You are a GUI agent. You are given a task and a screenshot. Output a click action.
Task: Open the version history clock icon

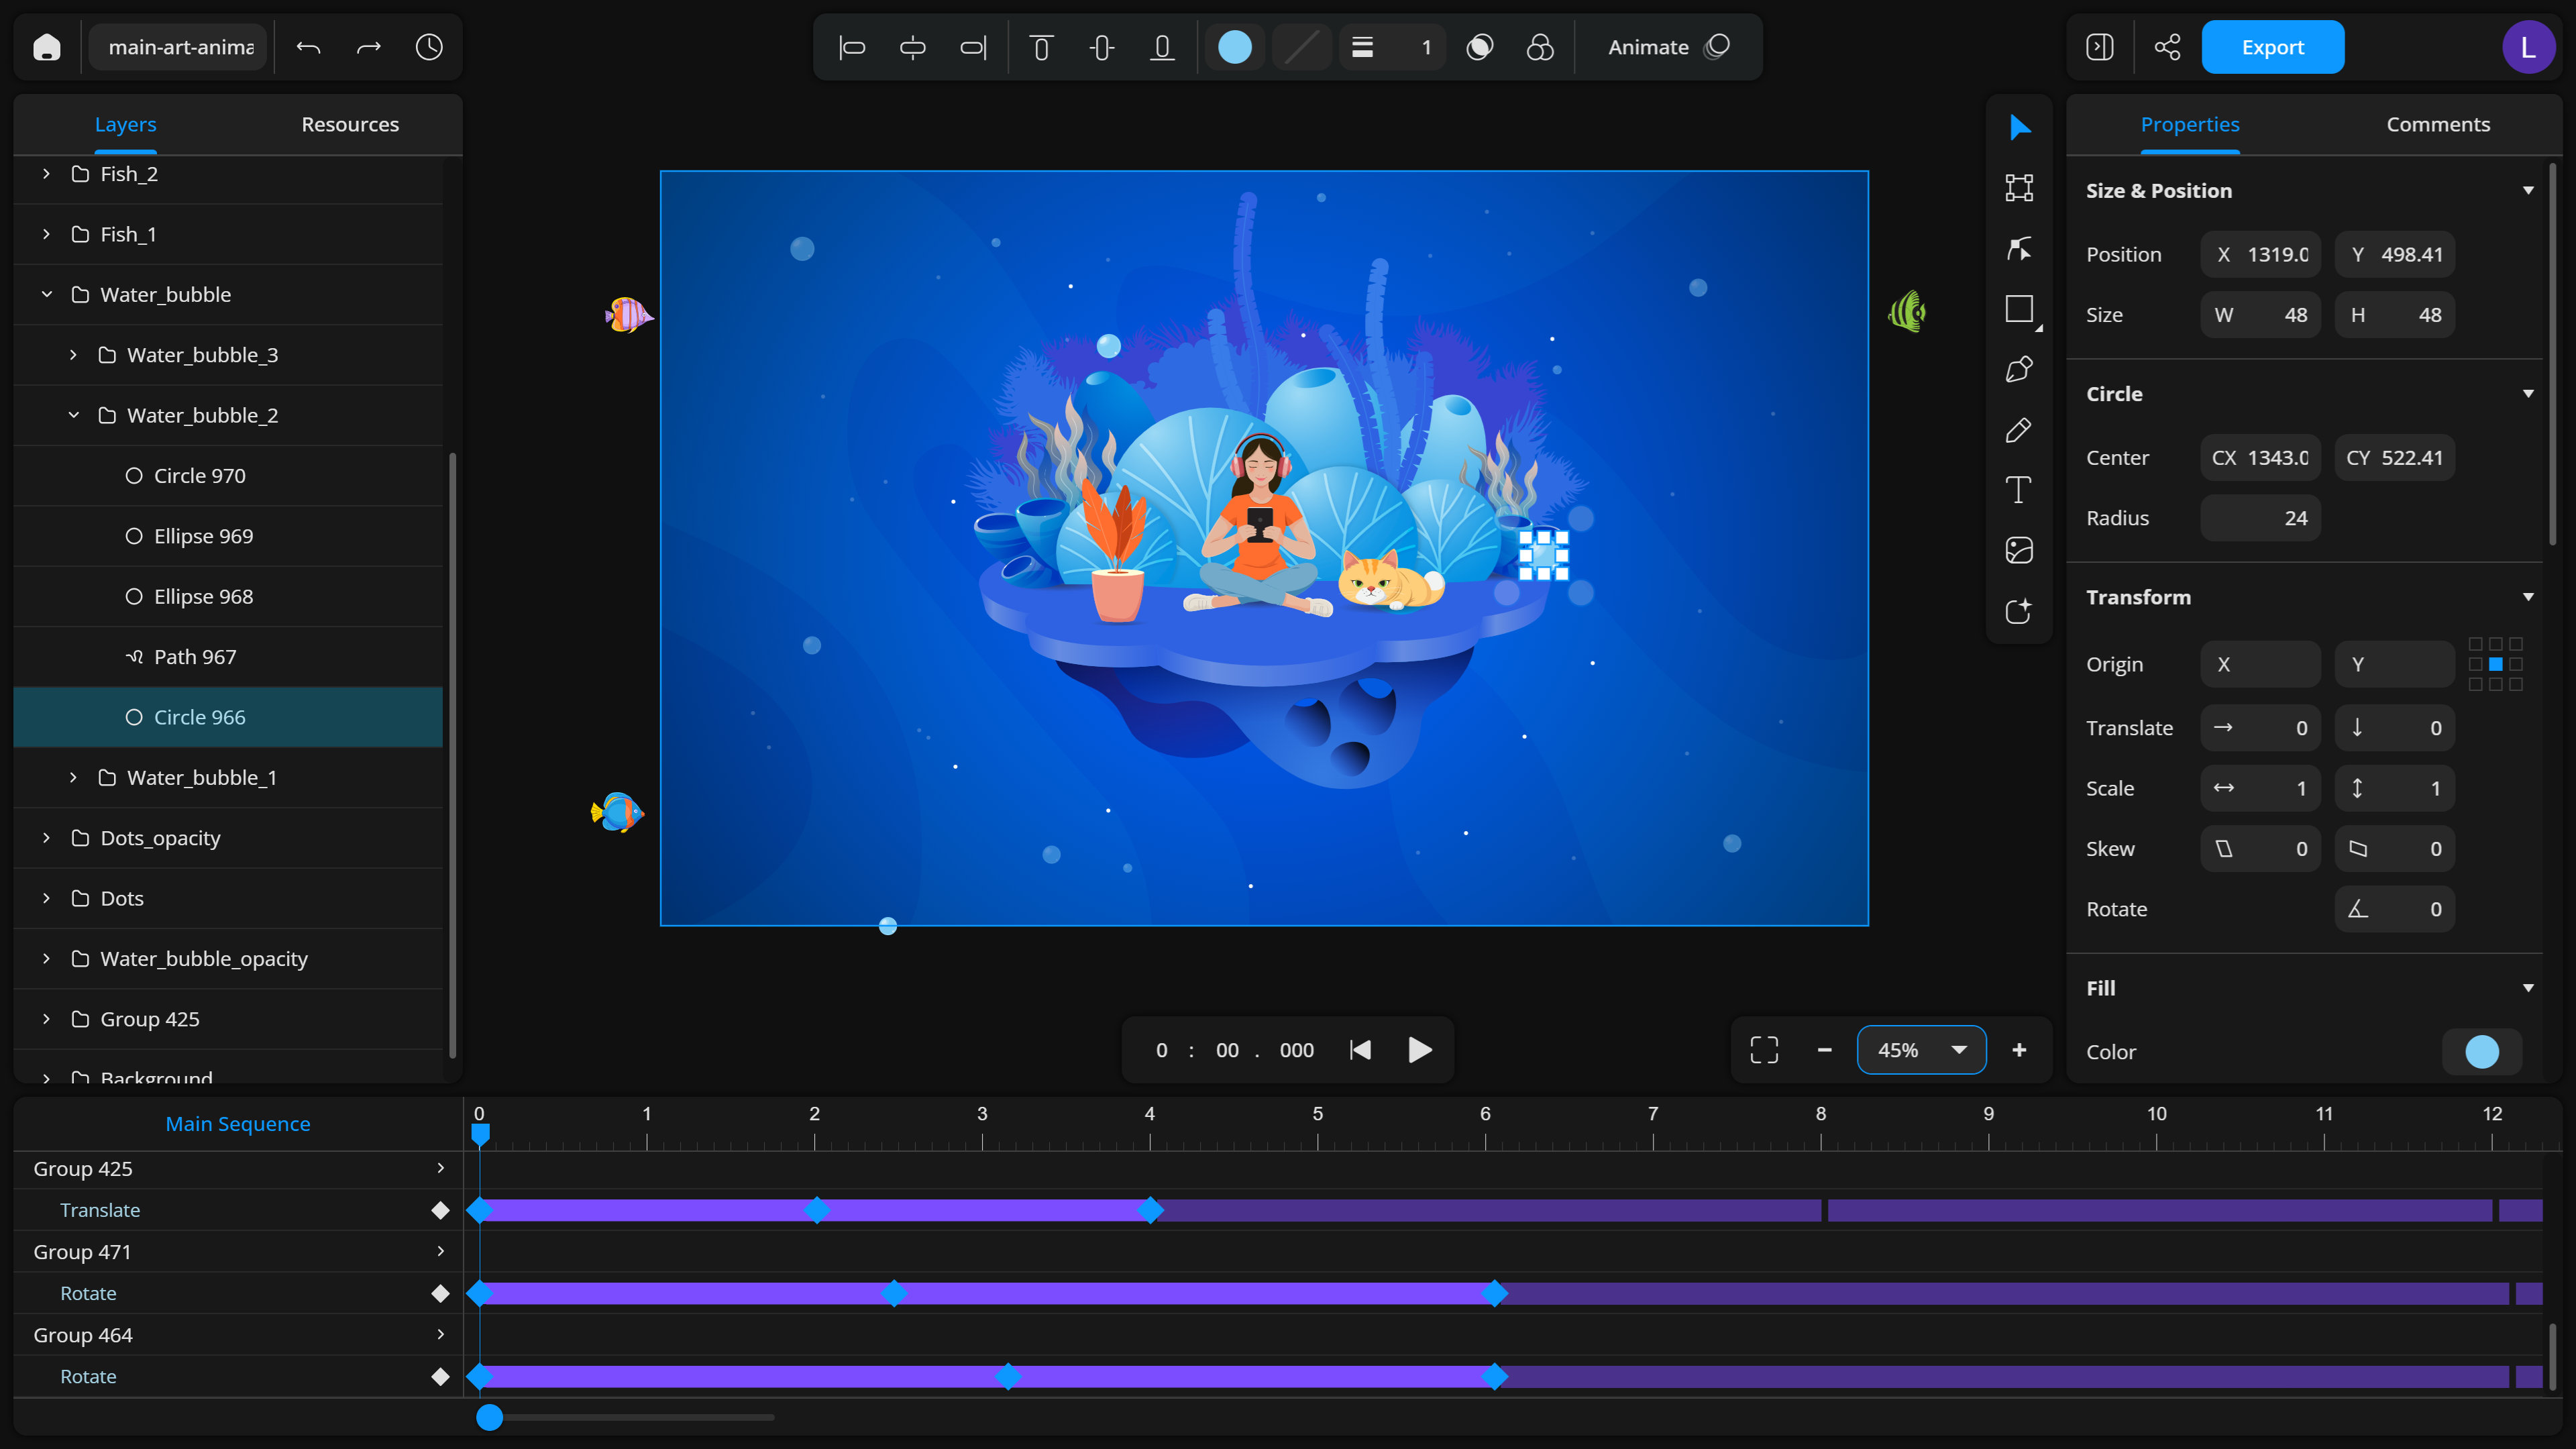429,47
